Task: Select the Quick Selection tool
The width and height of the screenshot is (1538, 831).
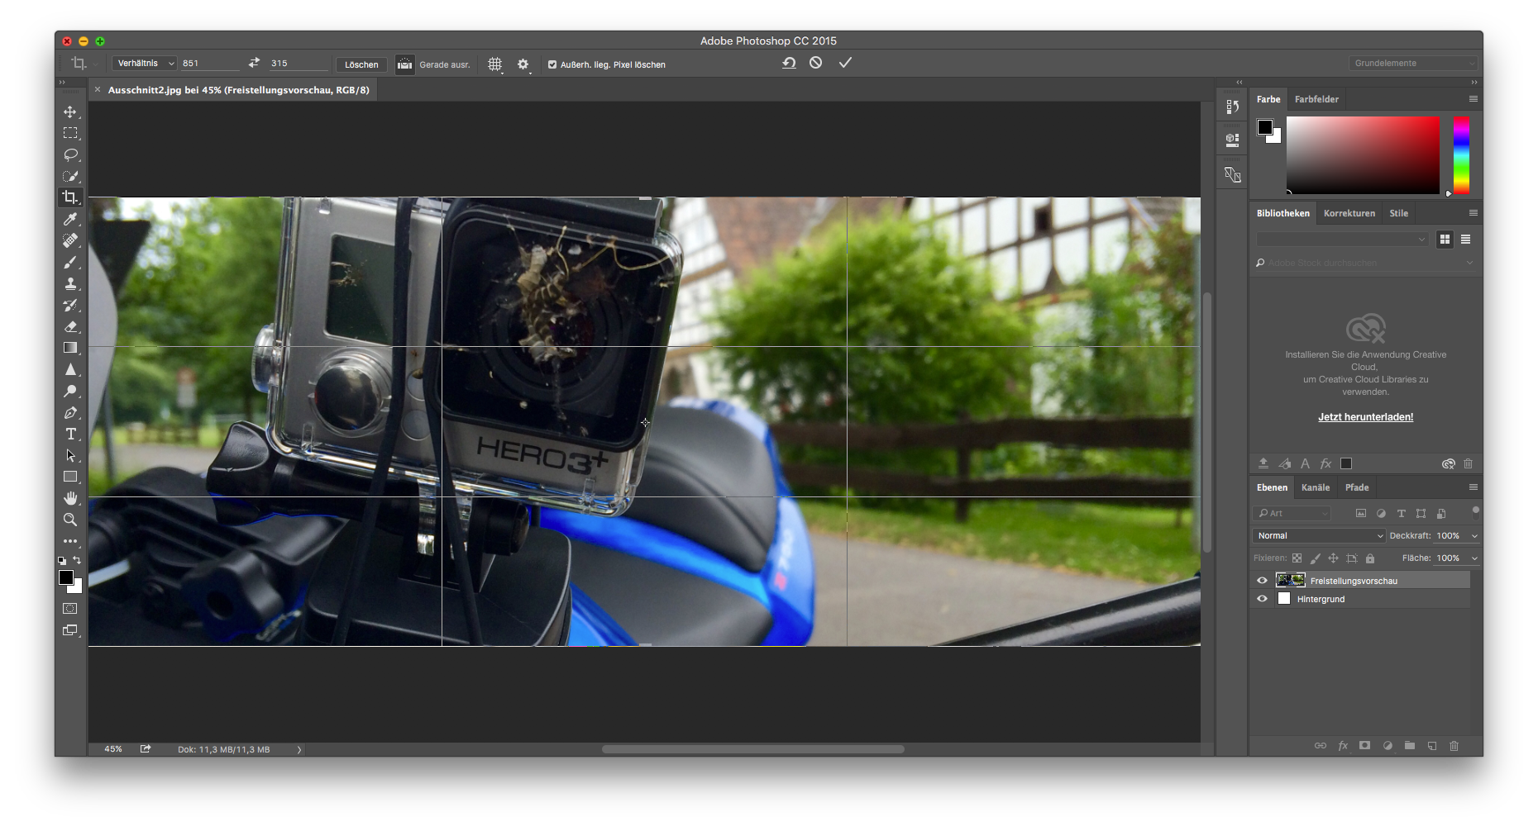Action: tap(70, 176)
